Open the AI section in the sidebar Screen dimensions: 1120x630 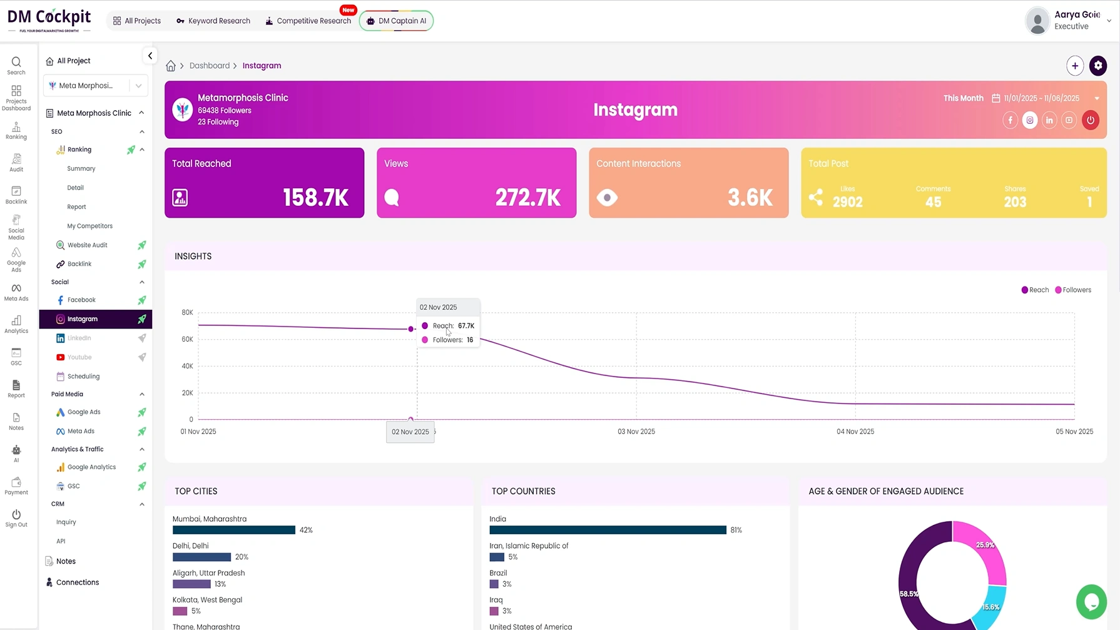click(16, 453)
